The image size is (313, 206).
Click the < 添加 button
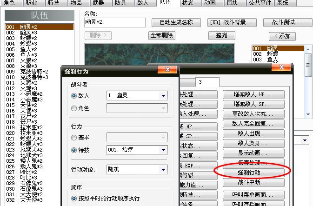click(282, 36)
